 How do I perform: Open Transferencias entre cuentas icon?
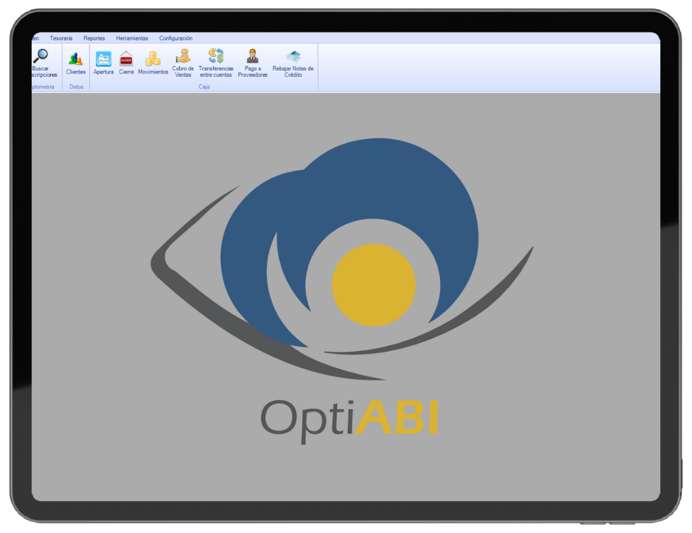[x=216, y=57]
